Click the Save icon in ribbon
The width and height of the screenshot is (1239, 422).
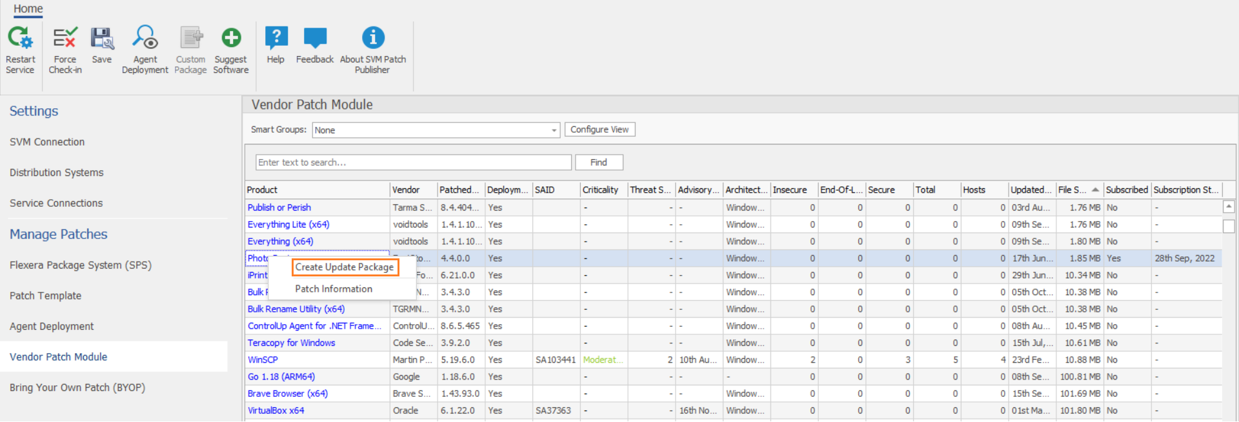pyautogui.click(x=102, y=38)
